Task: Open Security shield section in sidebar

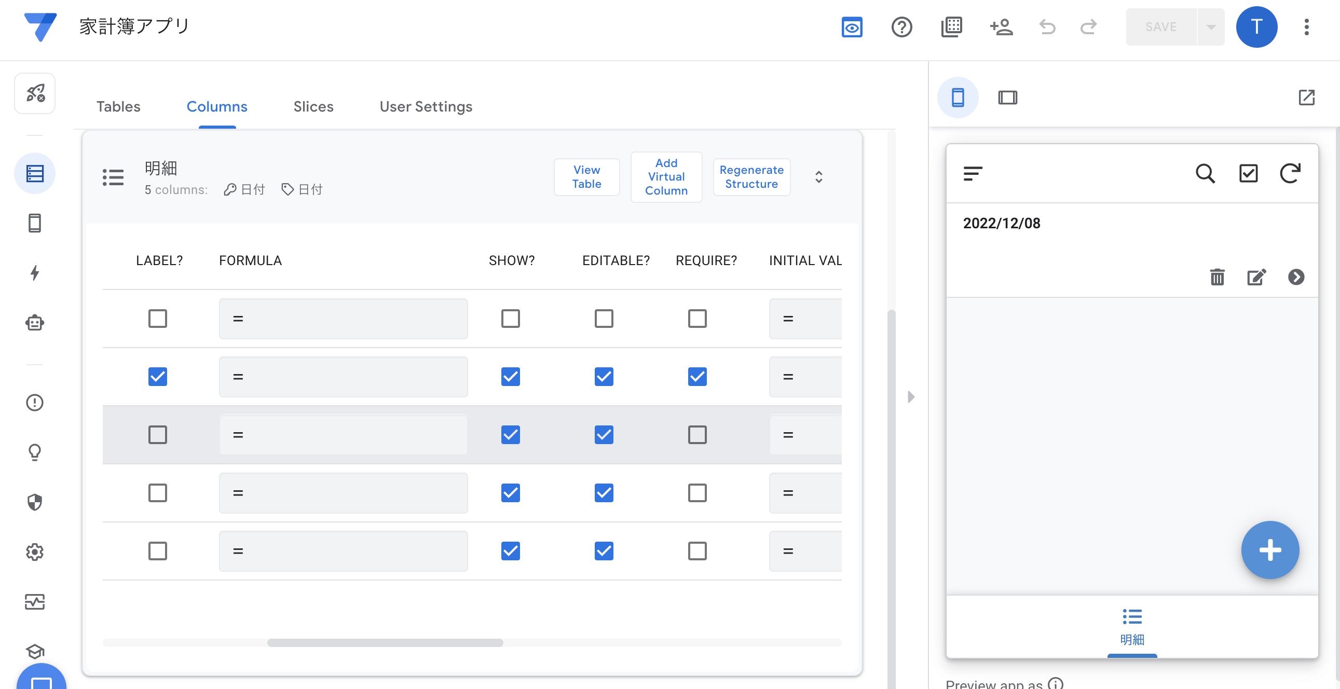Action: coord(34,502)
